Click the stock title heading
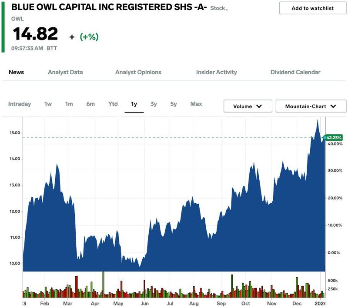Screen dimensions: 348x308 (x=109, y=7)
